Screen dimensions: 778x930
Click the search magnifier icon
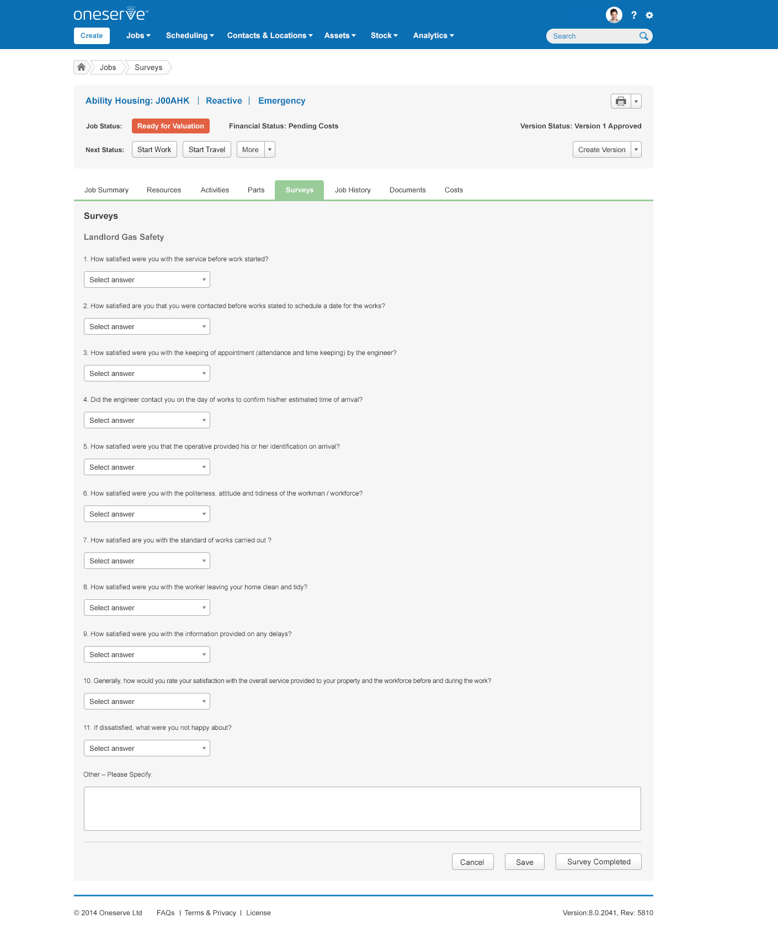643,36
